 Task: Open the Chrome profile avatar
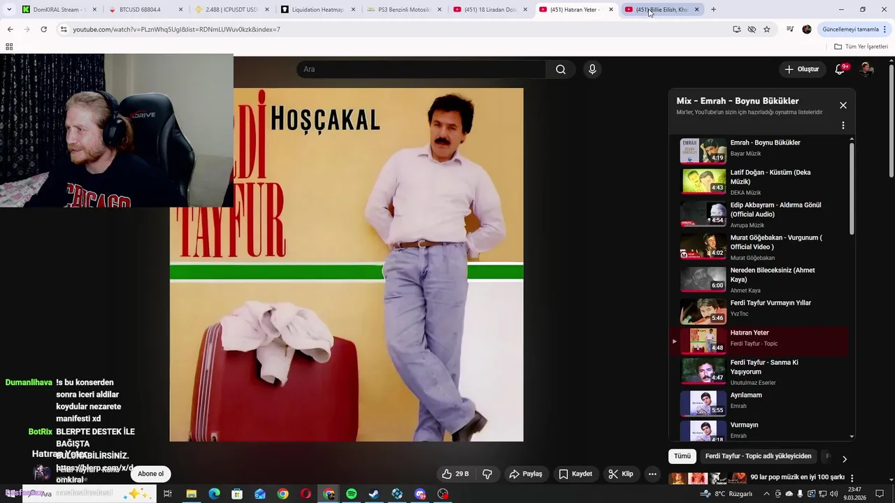(807, 29)
